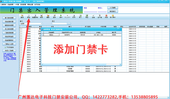
Task: Tick the checkbox for employee row 00008
Action: (21, 45)
